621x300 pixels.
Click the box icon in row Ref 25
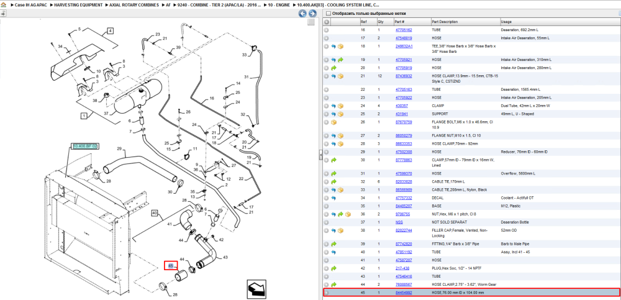(x=340, y=114)
